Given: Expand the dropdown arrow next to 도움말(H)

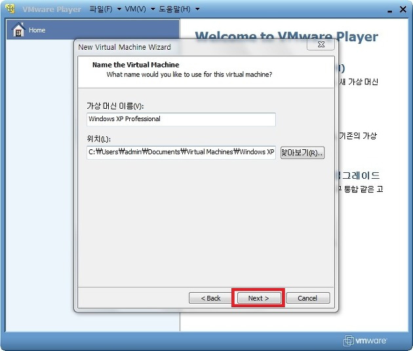Looking at the screenshot, I should [x=197, y=9].
